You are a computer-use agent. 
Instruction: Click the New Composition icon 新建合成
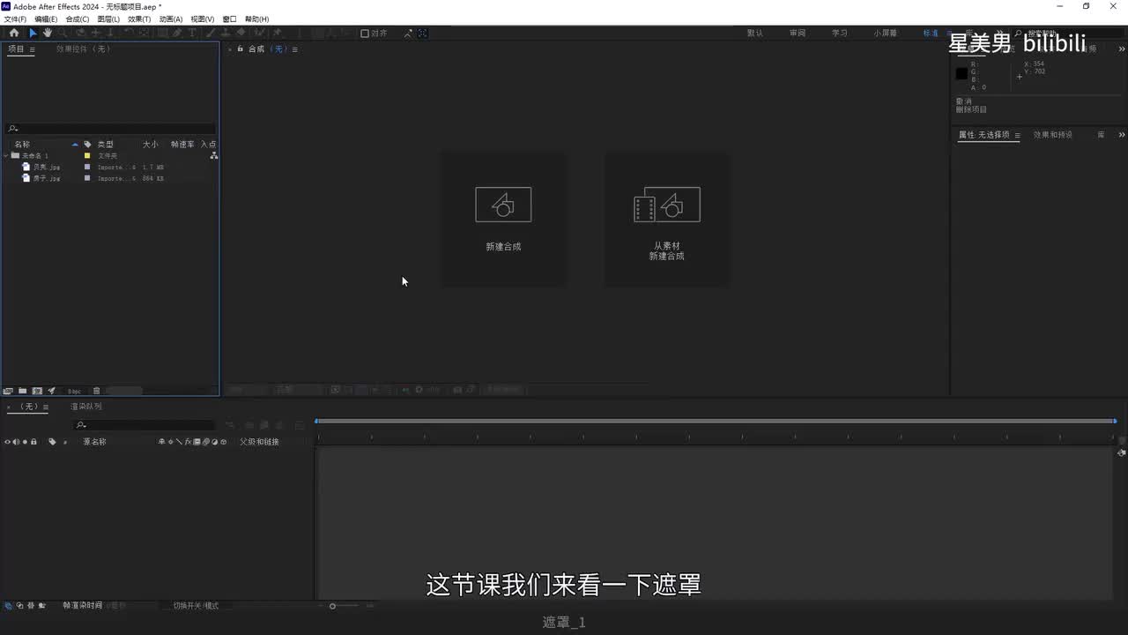pyautogui.click(x=503, y=205)
